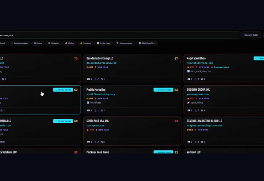Open the decodedadvertising.com link
Image resolution: width=264 pixels, height=181 pixels.
point(101,63)
